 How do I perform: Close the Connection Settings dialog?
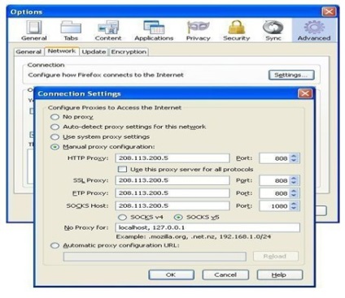coord(305,93)
